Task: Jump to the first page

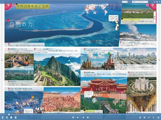Action: point(73,117)
